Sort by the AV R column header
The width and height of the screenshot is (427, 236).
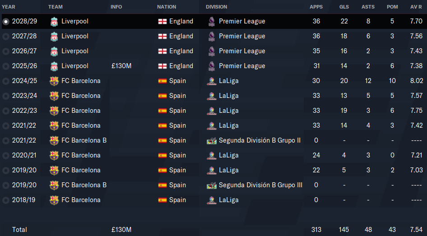pos(416,7)
